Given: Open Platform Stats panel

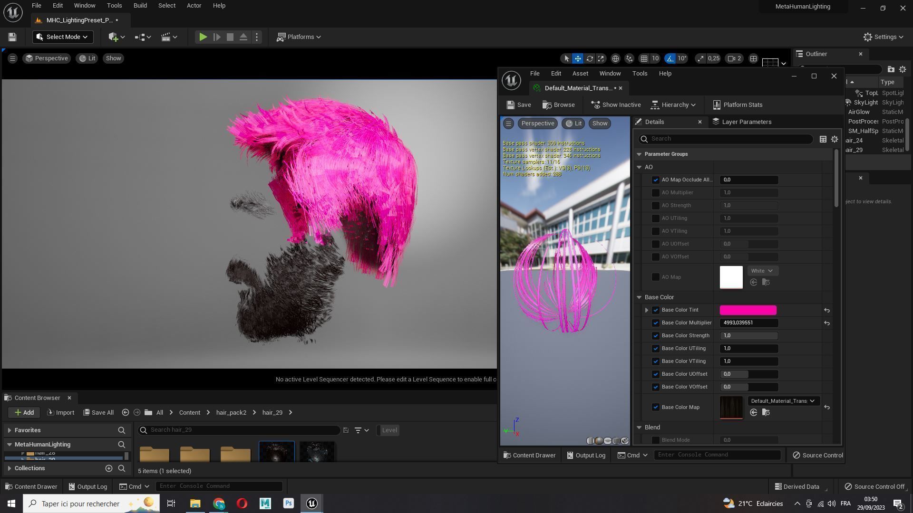Looking at the screenshot, I should 738,105.
